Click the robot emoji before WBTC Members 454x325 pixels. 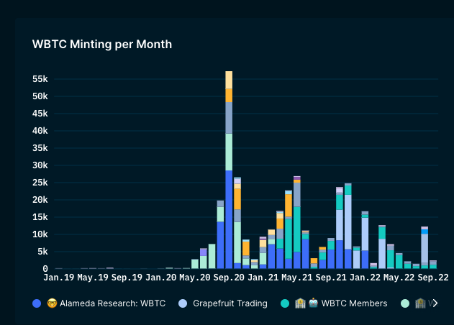[x=313, y=303]
